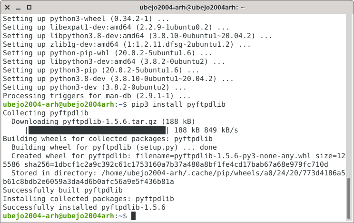354x223 pixels.
Task: Click the 'Collecting pyftpdlib' line
Action: pos(46,113)
